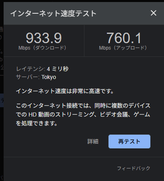
Task: Open the 詳細 link
Action: point(93,141)
